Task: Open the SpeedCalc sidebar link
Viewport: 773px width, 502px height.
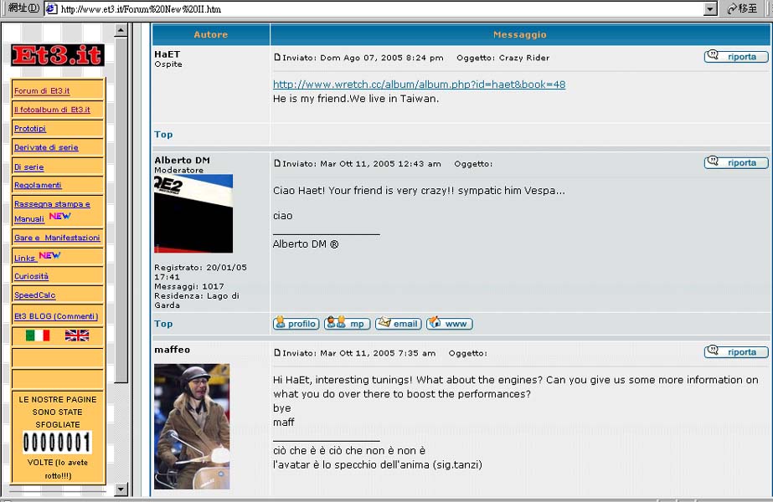Action: coord(33,295)
